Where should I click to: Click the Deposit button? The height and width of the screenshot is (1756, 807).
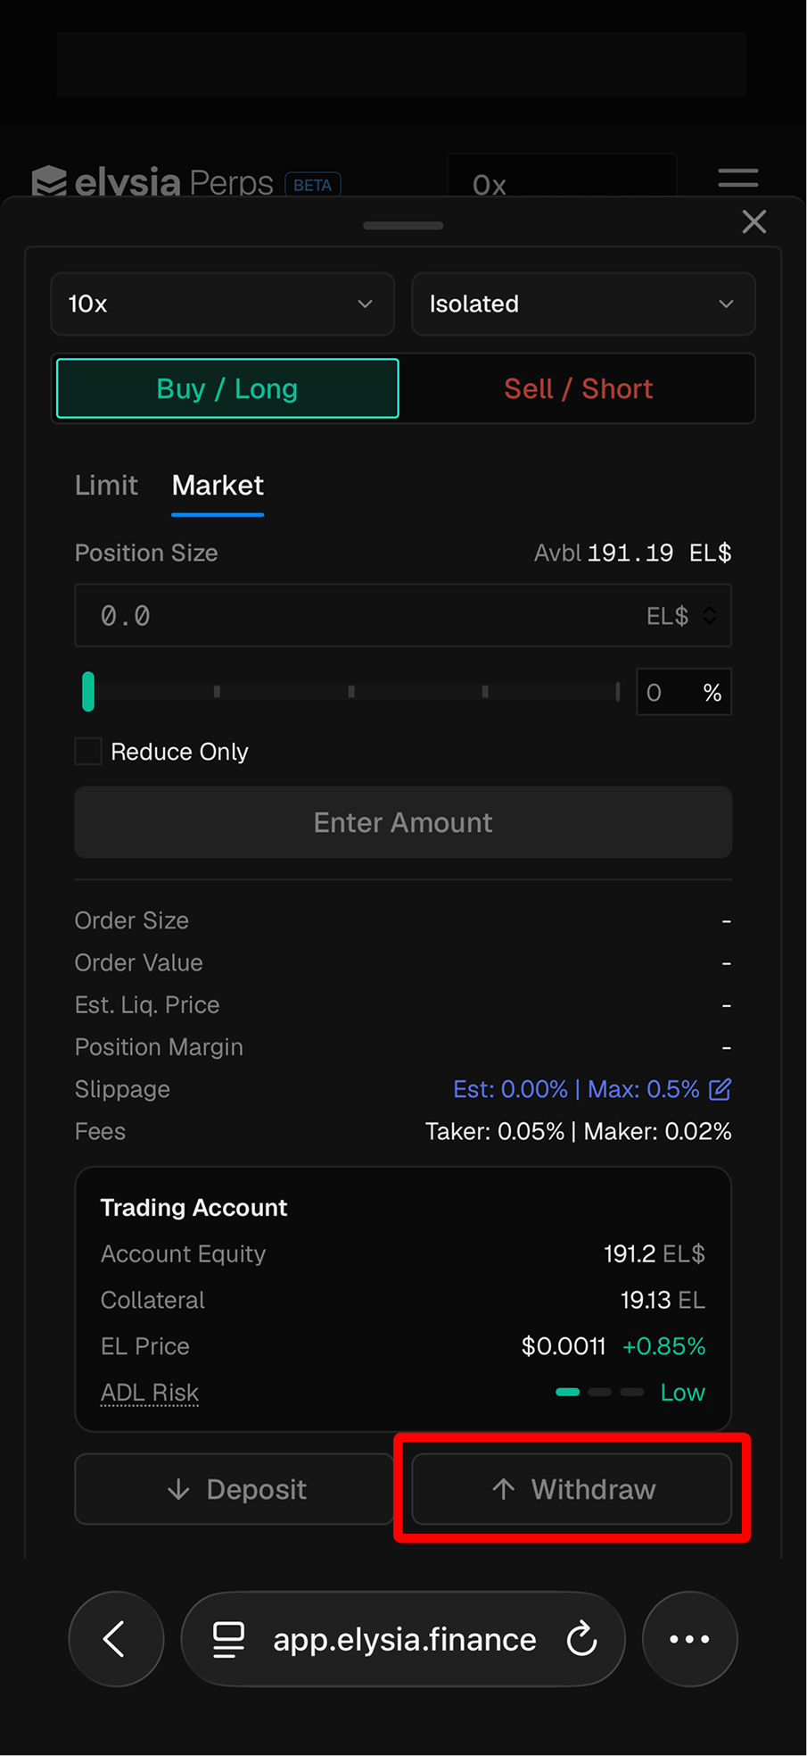235,1489
